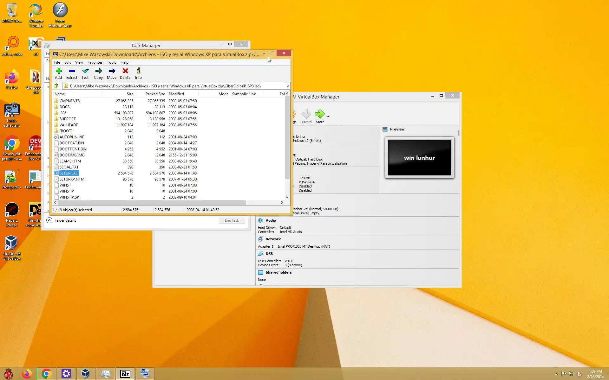
Task: Click the horizontal scrollbar in file list
Action: (152, 203)
